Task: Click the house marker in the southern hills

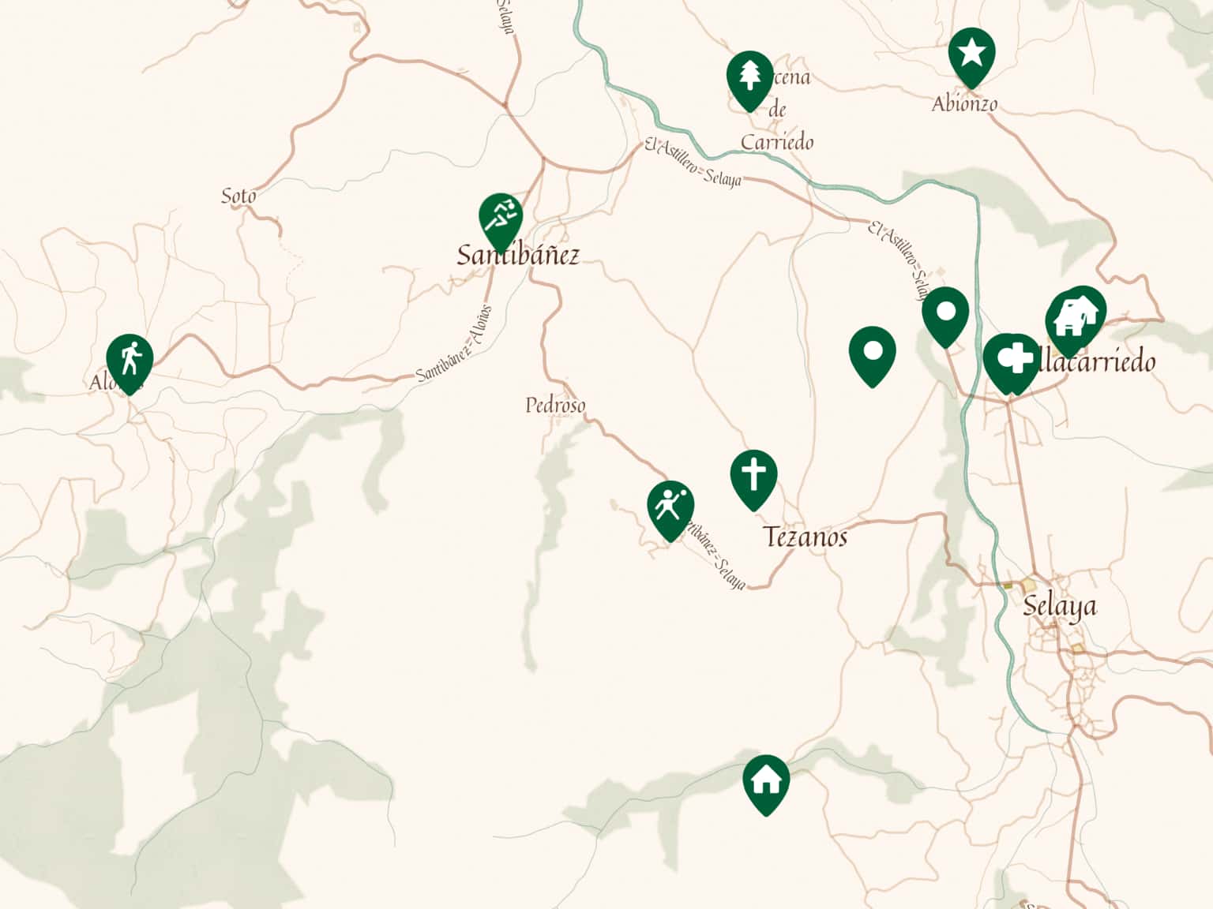Action: pyautogui.click(x=766, y=783)
